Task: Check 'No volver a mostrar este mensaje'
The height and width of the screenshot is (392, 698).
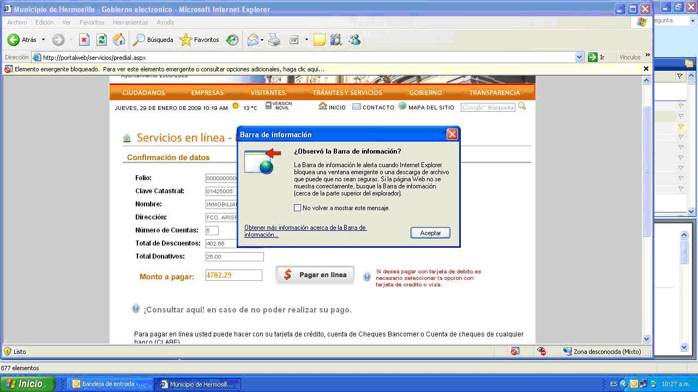Action: (x=297, y=208)
